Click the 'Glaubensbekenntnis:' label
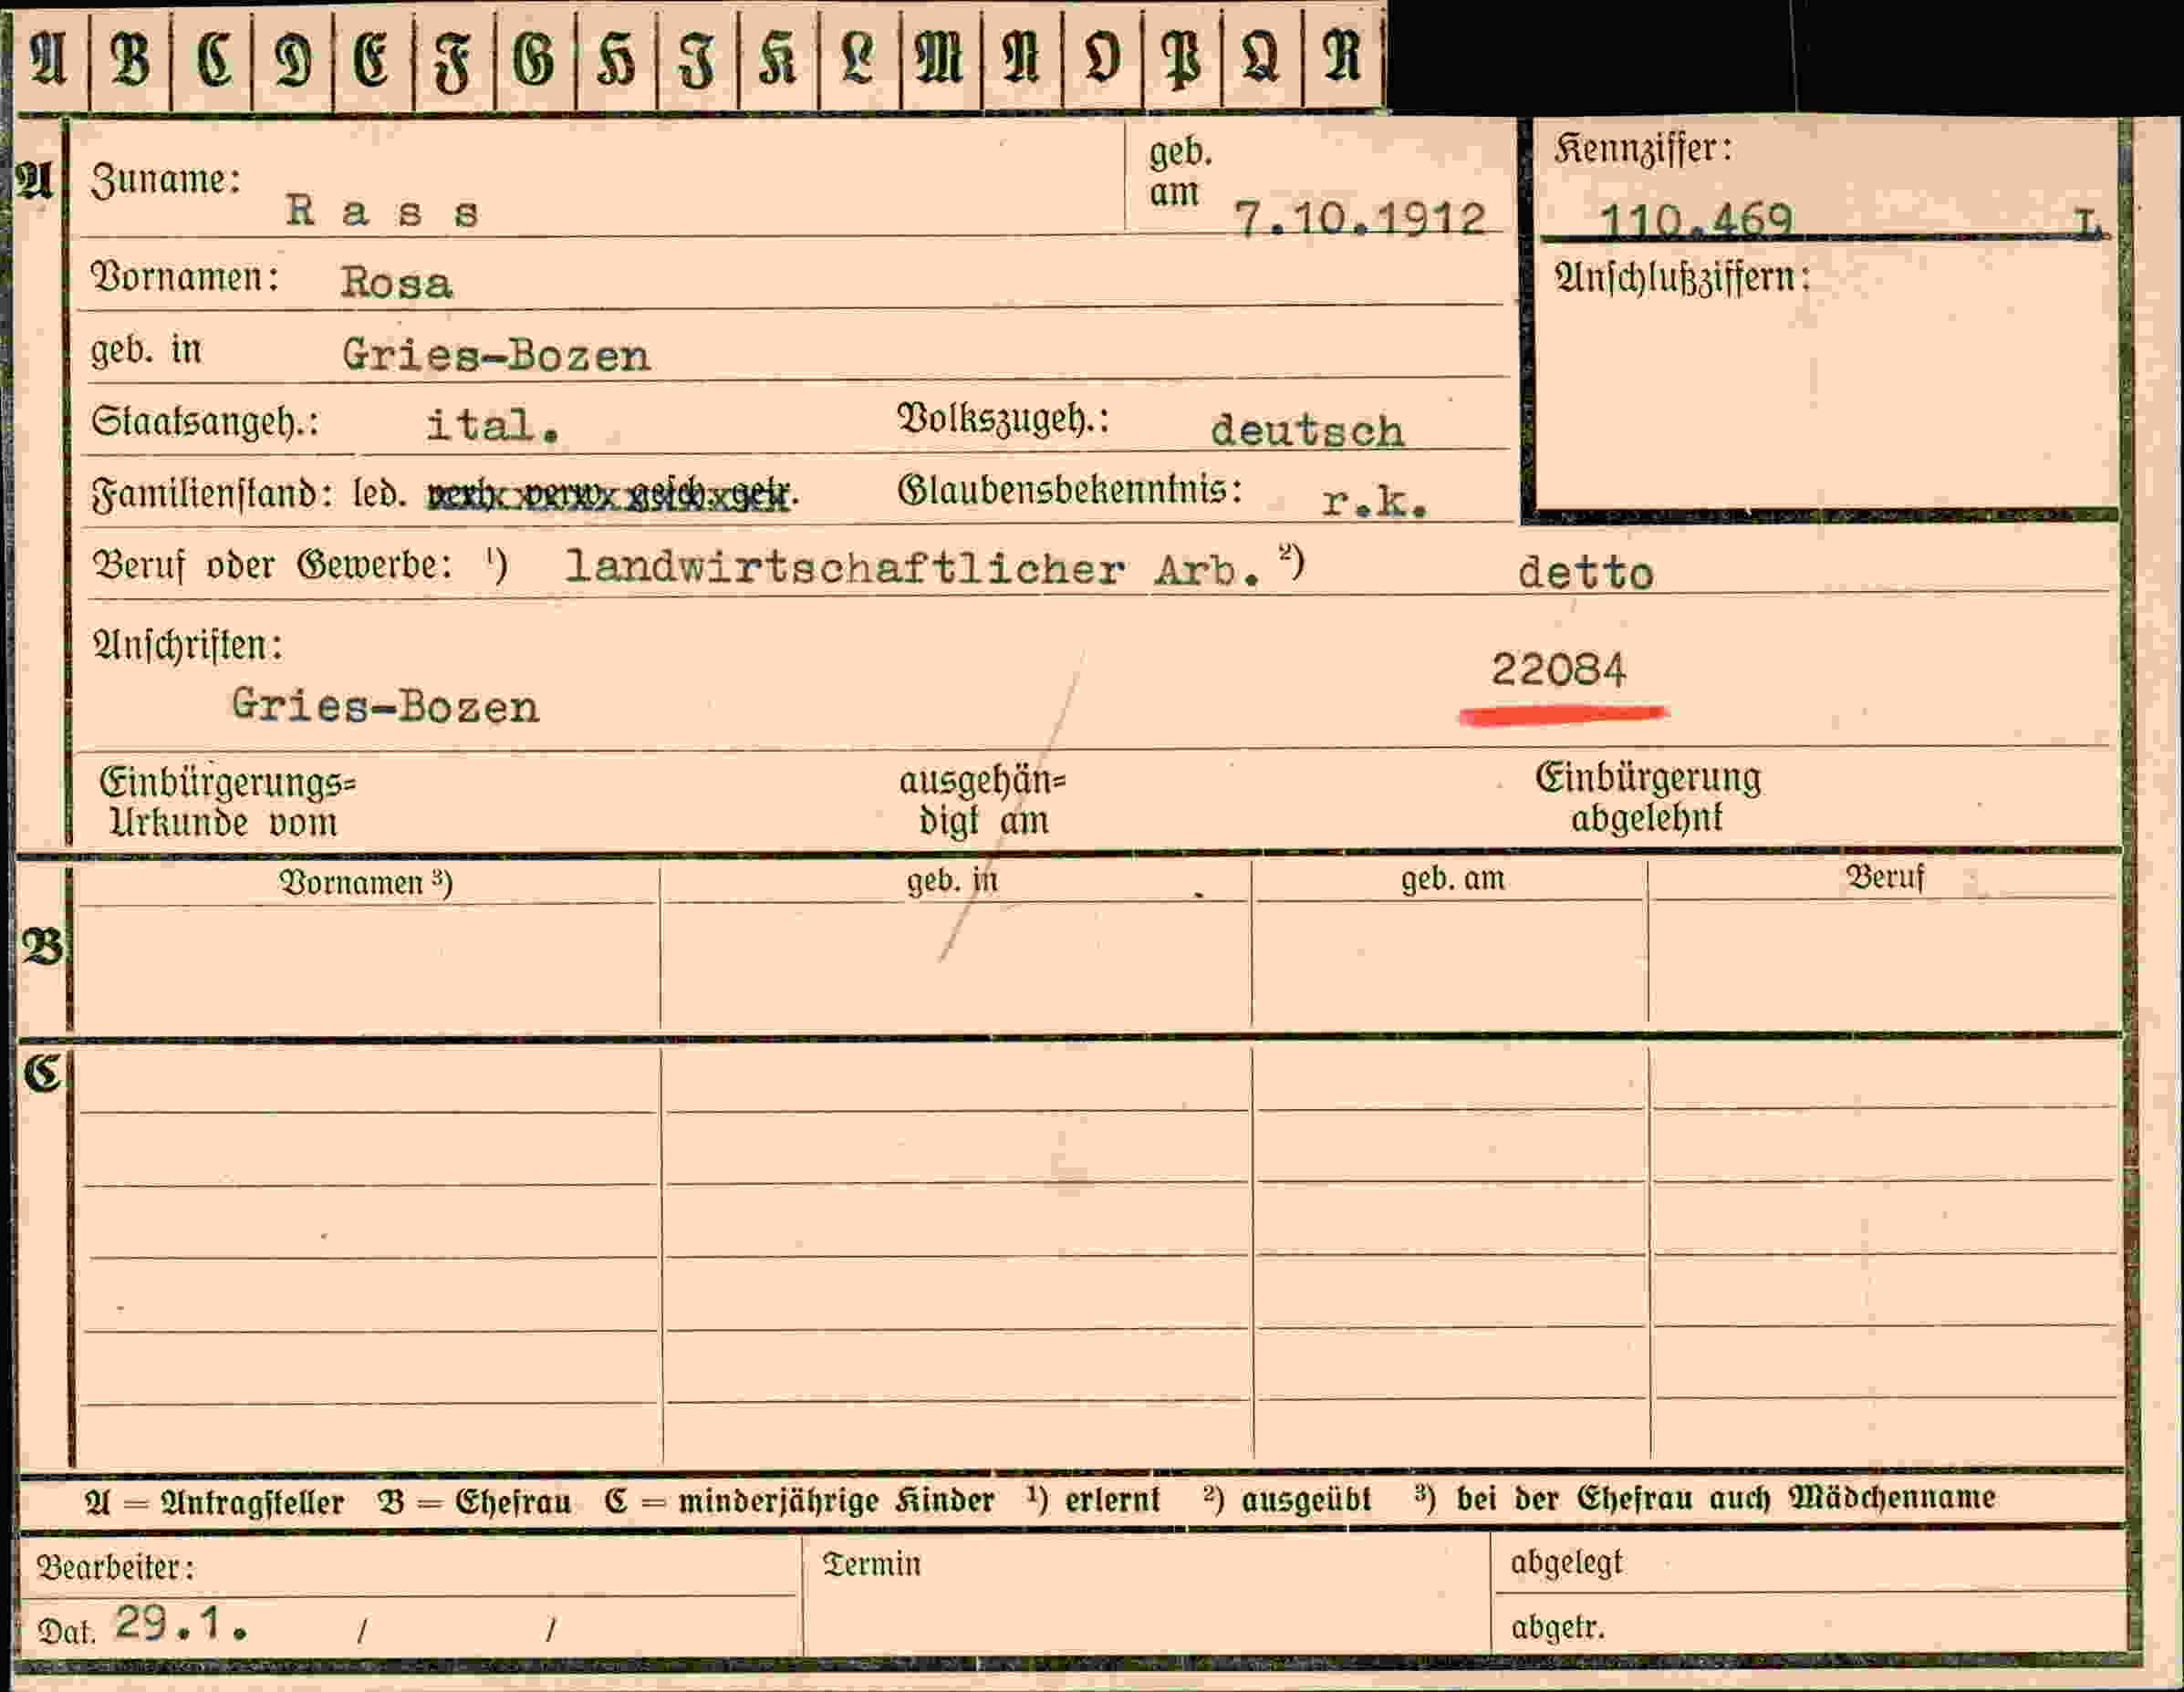Image resolution: width=2184 pixels, height=1692 pixels. 1070,490
